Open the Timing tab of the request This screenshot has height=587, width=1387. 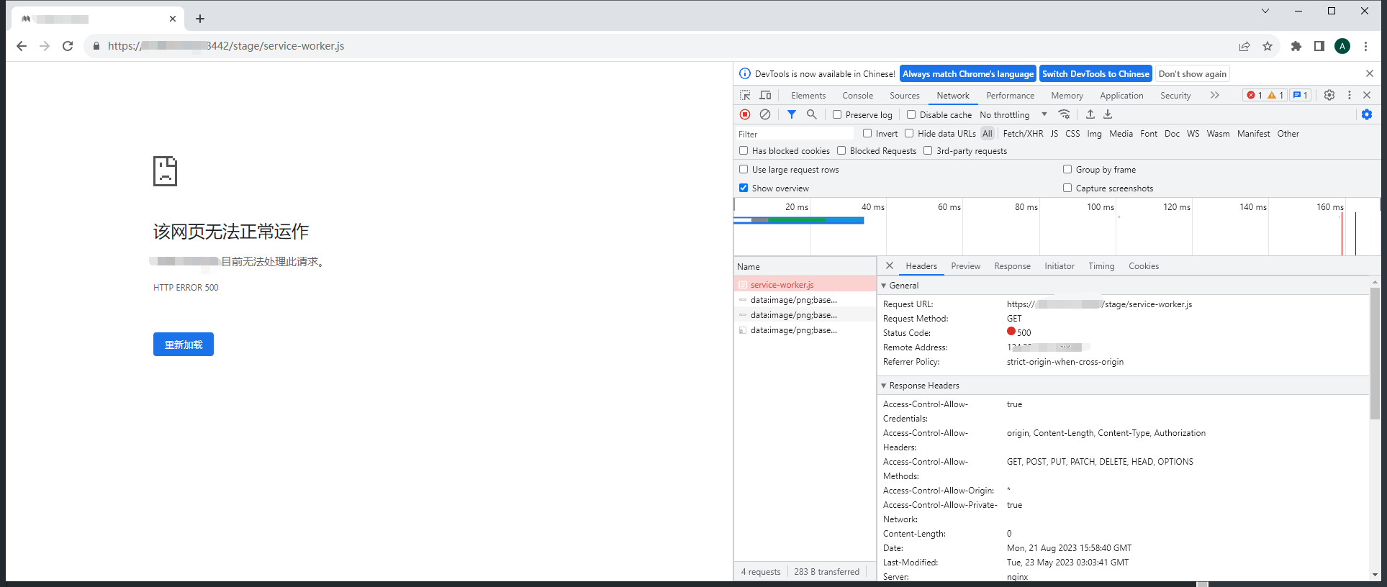click(x=1101, y=266)
